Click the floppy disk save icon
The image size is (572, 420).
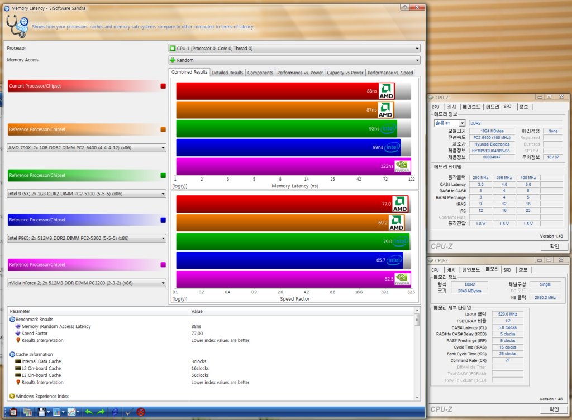pos(41,412)
